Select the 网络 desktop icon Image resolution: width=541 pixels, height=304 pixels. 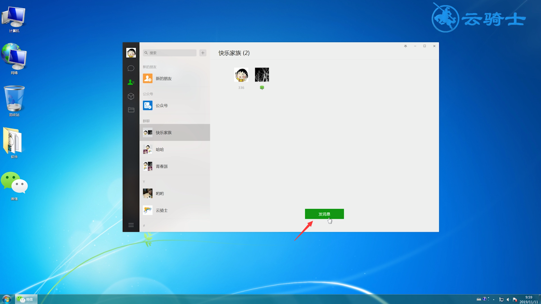tap(14, 59)
